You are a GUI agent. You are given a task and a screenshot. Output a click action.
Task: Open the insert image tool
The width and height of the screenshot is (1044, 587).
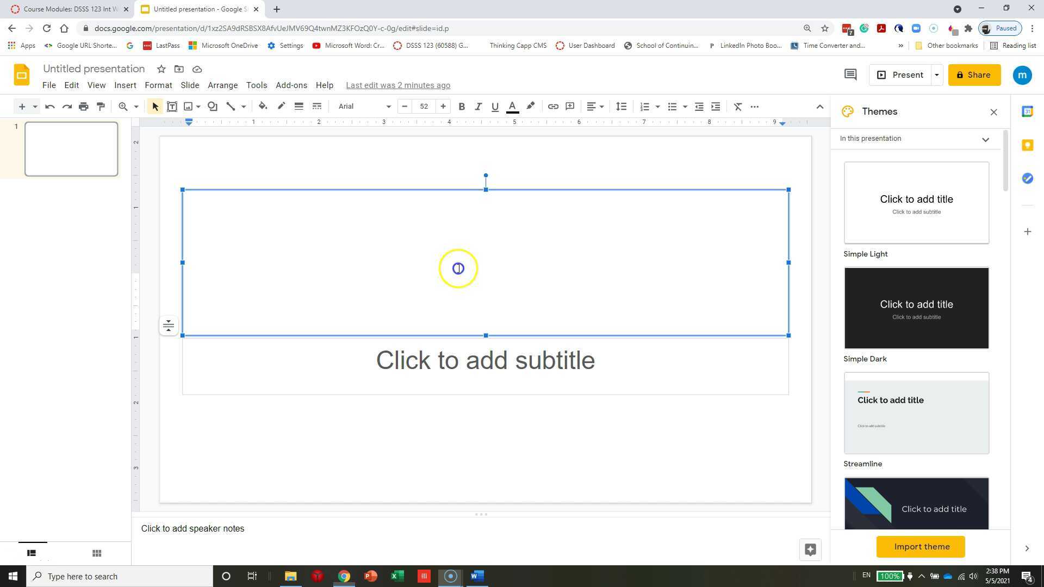click(x=188, y=106)
